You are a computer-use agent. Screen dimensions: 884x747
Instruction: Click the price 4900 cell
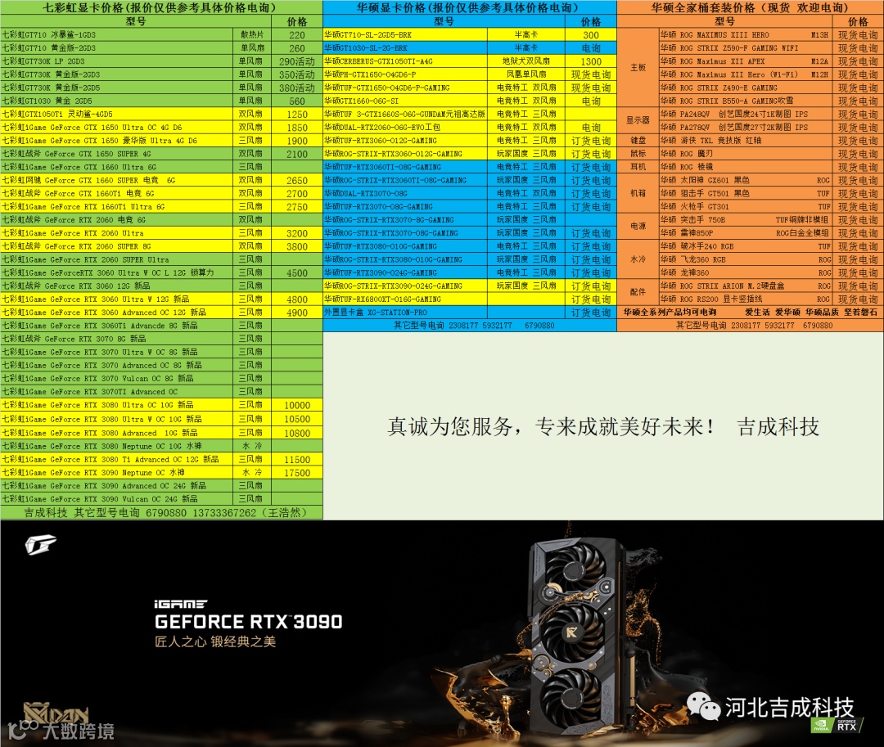tap(297, 313)
